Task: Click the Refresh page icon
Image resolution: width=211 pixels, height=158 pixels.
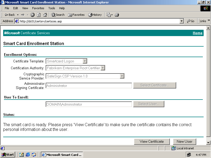Action: (x=39, y=15)
